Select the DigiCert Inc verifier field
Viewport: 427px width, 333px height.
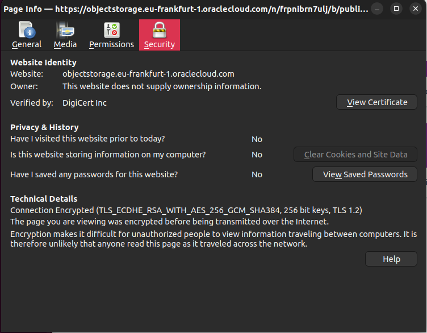point(85,103)
